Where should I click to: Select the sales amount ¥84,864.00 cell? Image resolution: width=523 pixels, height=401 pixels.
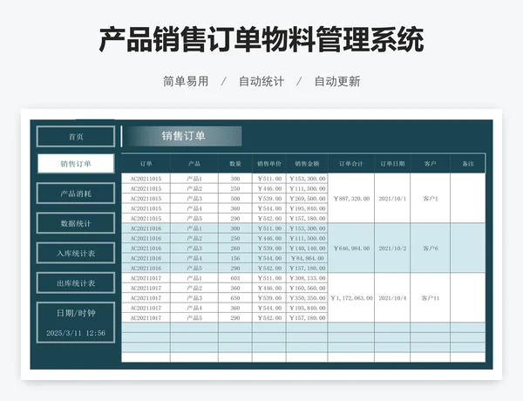[x=307, y=258]
